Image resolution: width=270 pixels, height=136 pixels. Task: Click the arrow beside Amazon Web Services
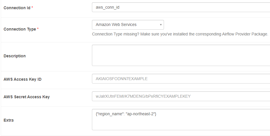[161, 25]
